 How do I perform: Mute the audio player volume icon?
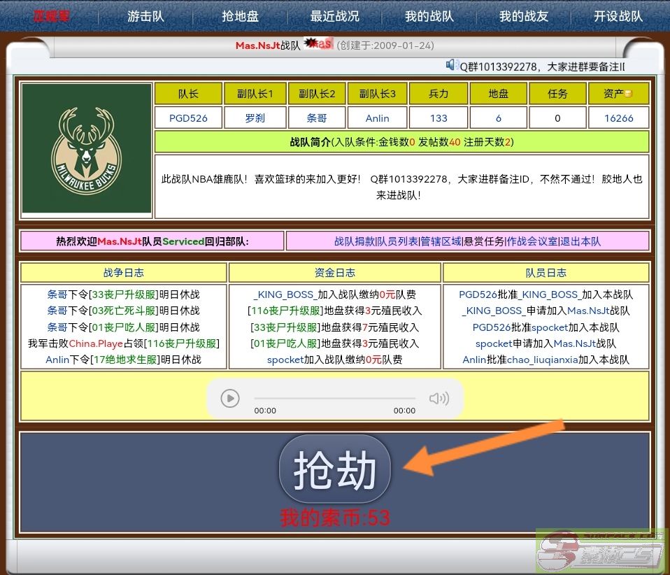coord(439,399)
